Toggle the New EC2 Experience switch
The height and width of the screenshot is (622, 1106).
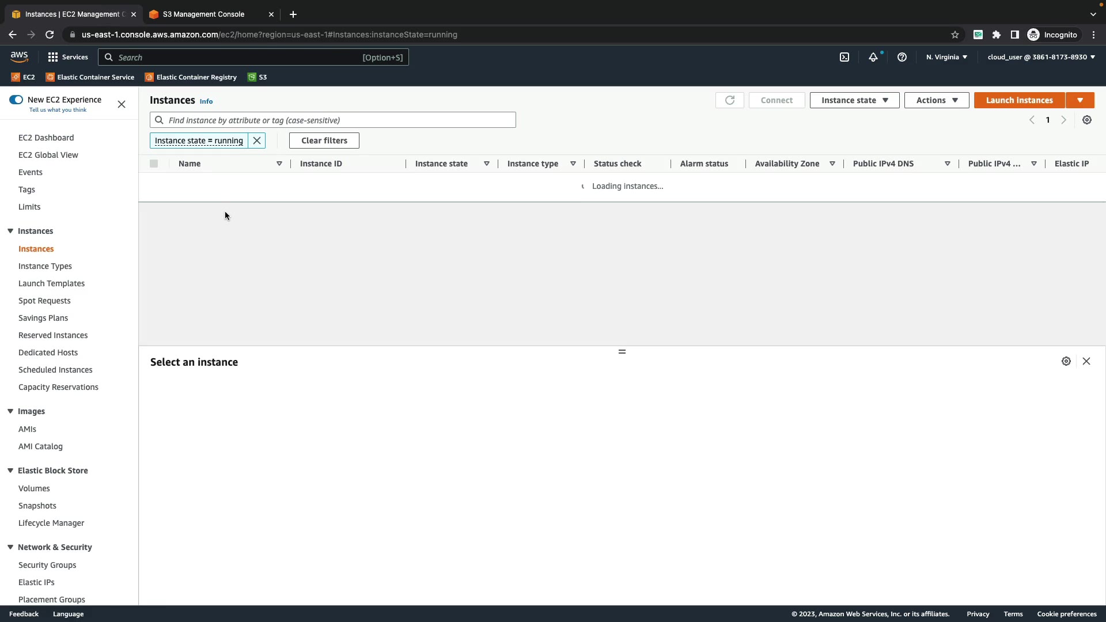(x=16, y=100)
